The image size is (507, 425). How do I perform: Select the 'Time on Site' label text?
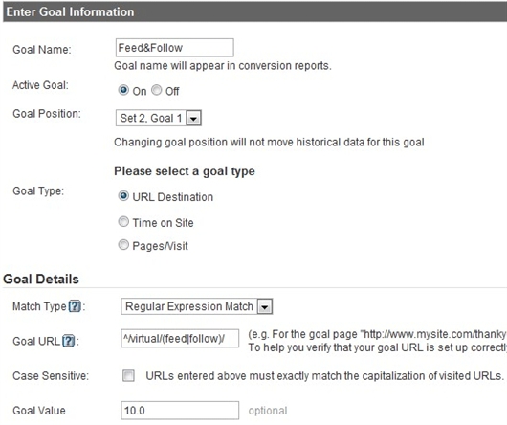pyautogui.click(x=163, y=223)
